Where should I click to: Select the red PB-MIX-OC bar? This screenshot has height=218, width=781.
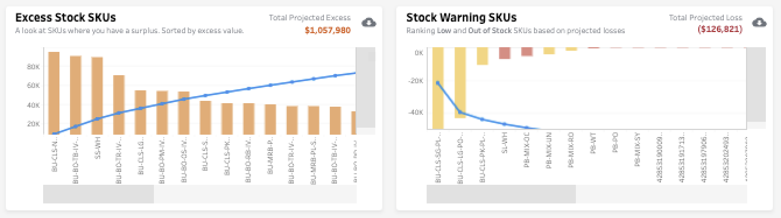527,52
